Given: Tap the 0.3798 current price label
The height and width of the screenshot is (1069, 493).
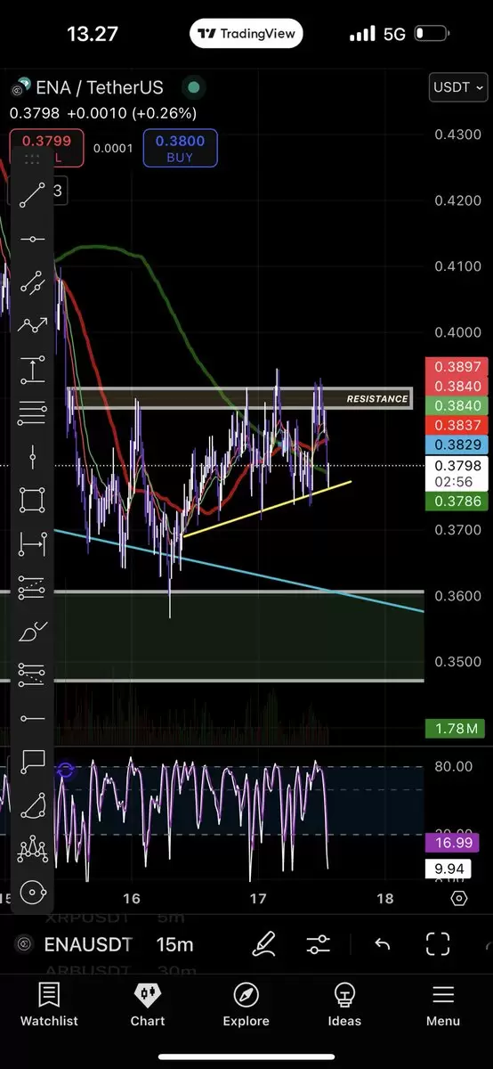Looking at the screenshot, I should [x=457, y=465].
